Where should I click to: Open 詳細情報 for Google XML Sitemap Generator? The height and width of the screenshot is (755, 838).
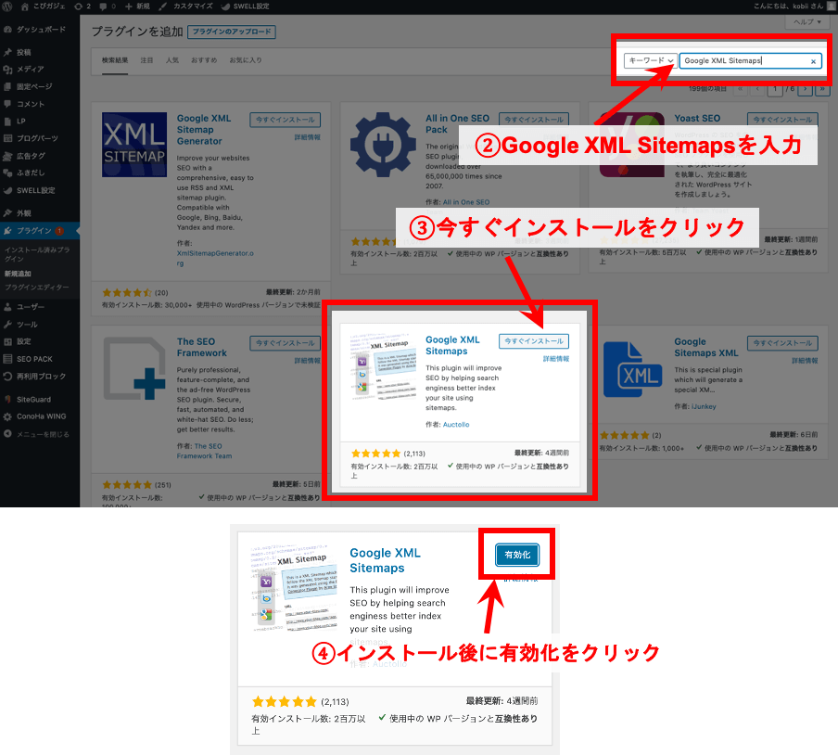308,137
